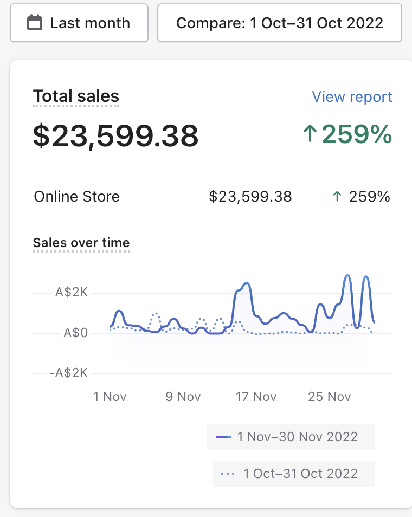Click the 17 Nov label on the x-axis

(256, 397)
